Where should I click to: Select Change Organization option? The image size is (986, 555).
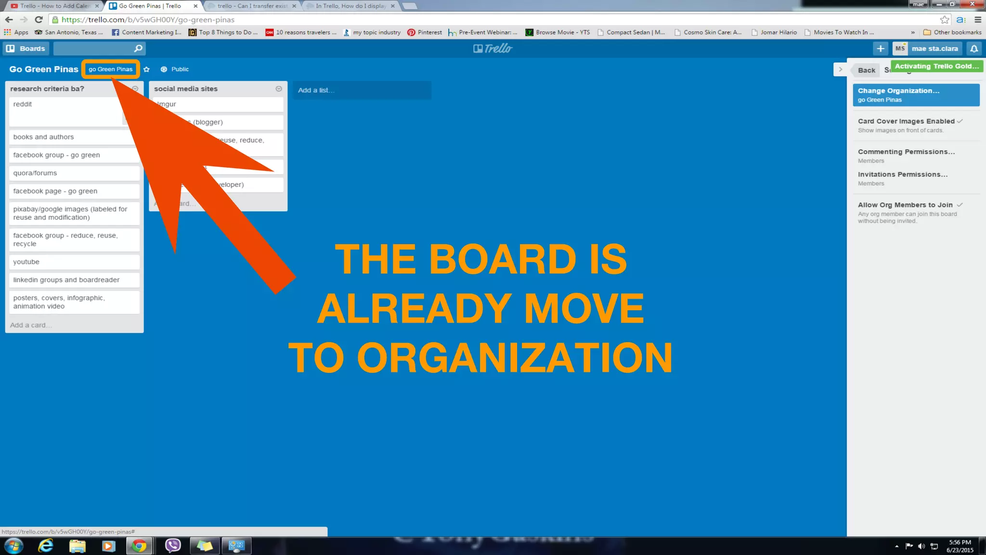(916, 95)
